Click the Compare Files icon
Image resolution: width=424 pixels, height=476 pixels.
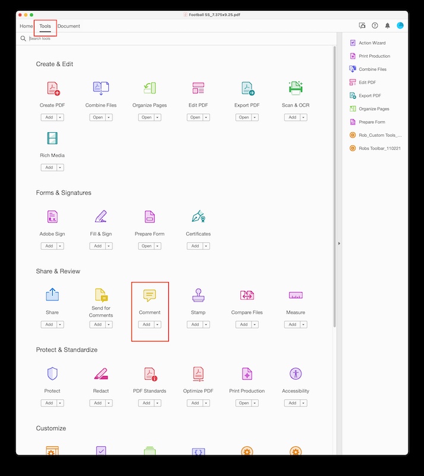tap(247, 296)
